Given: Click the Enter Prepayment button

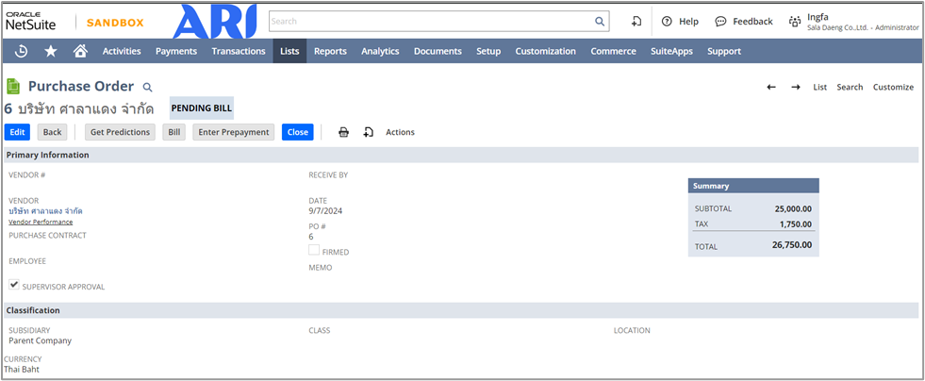Looking at the screenshot, I should [x=234, y=132].
